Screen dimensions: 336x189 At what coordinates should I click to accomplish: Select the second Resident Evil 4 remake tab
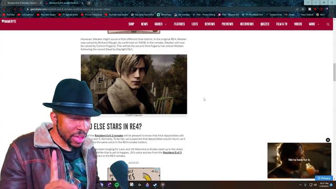pyautogui.click(x=64, y=3)
